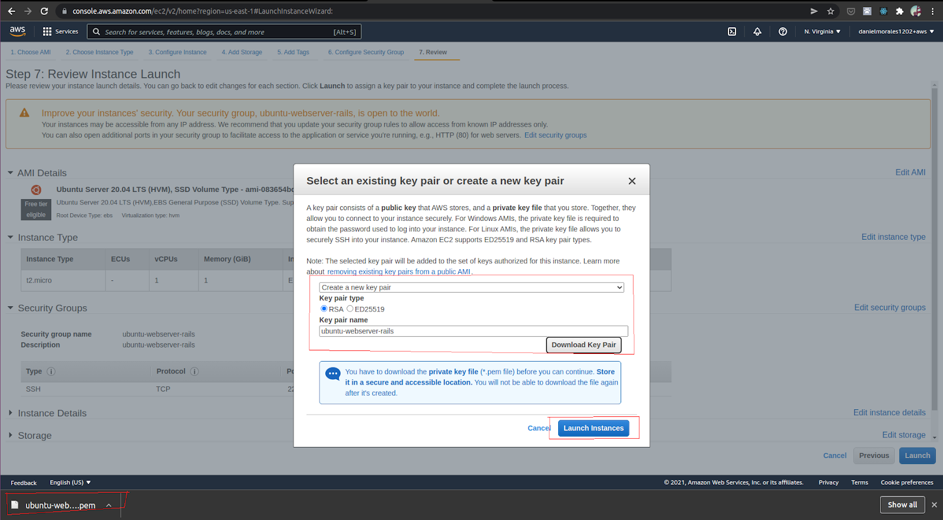The width and height of the screenshot is (943, 520).
Task: Open the notifications bell
Action: click(x=757, y=32)
